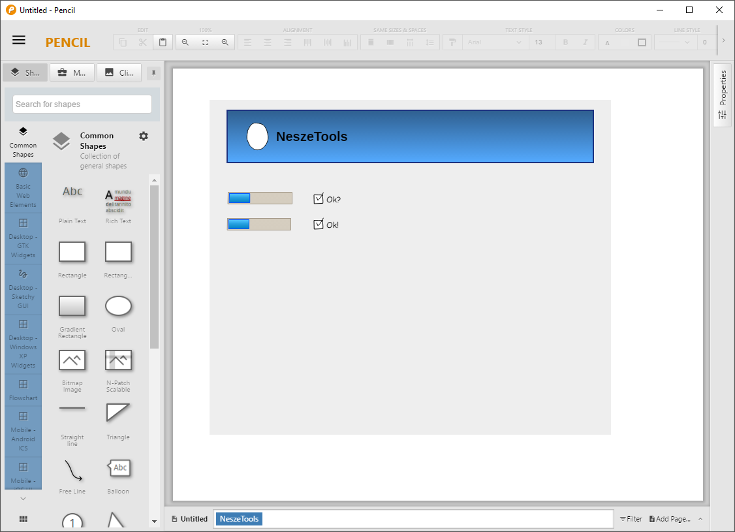Click the Add Page button
Screen dimensions: 735x532
(669, 519)
